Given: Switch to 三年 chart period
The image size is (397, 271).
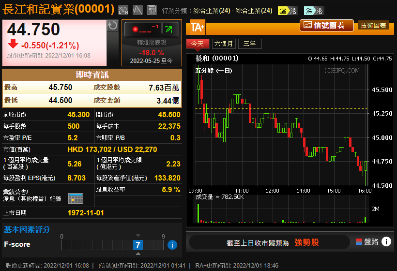Looking at the screenshot, I should (250, 44).
